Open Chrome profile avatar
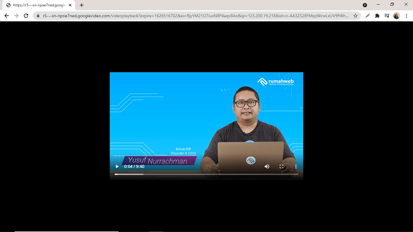413x232 pixels. (396, 16)
